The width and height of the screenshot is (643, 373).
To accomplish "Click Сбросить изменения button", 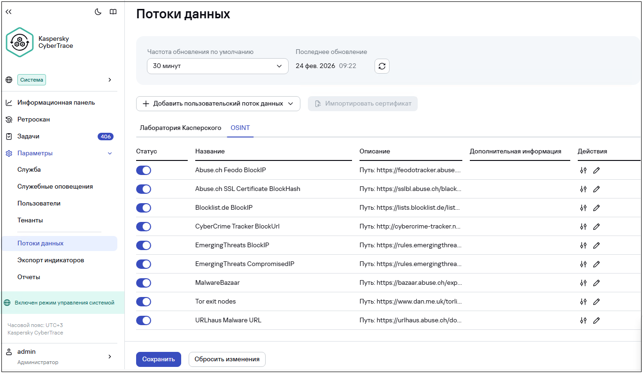I will point(227,359).
